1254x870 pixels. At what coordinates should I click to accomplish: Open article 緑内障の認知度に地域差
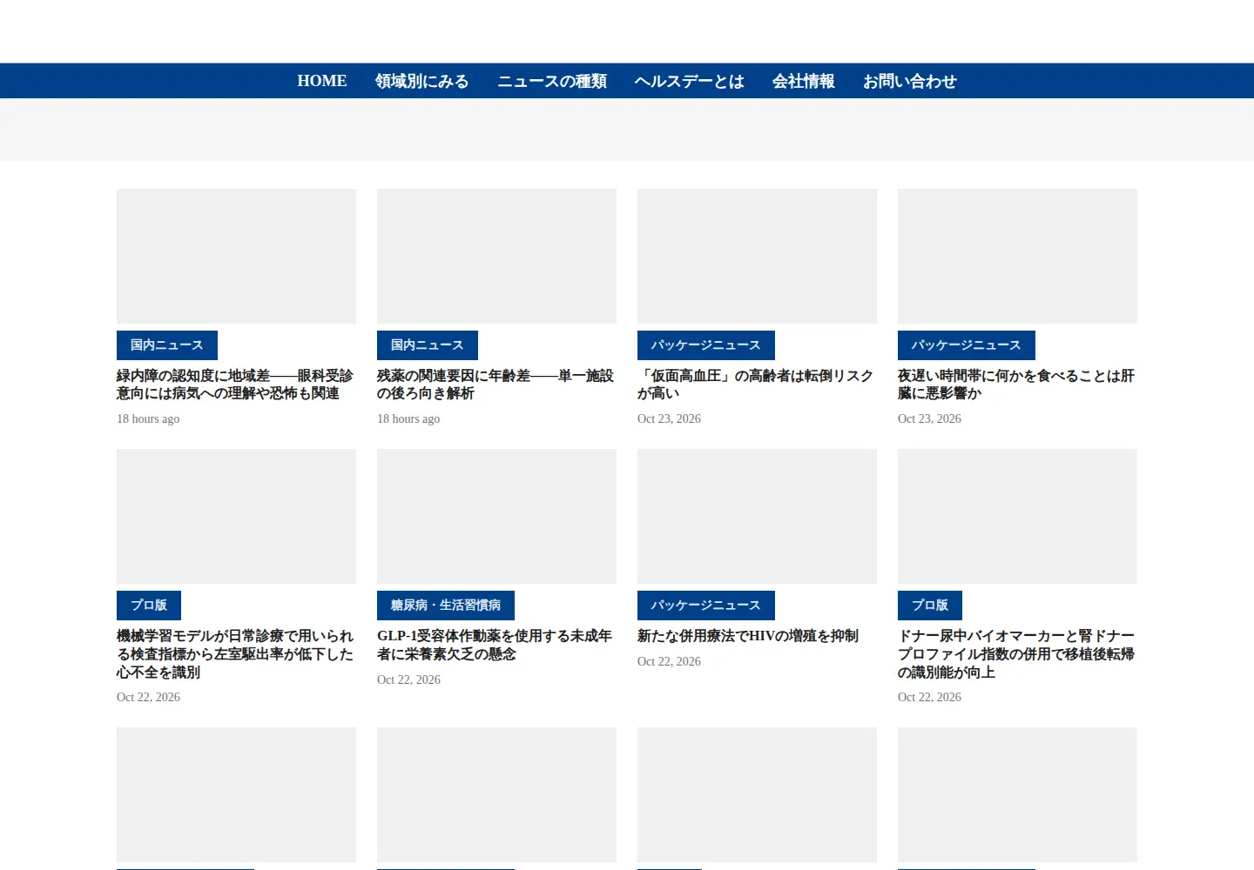coord(235,385)
